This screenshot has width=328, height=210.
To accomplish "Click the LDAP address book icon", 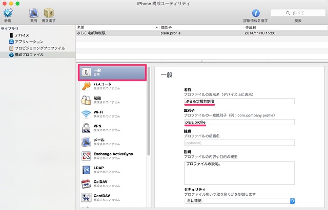I will (x=86, y=170).
